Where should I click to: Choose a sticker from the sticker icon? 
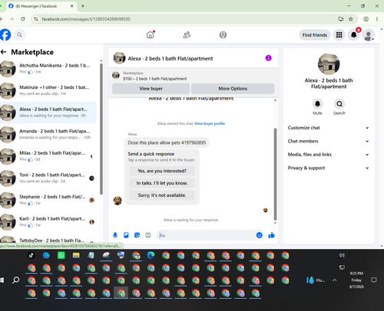[x=137, y=235]
